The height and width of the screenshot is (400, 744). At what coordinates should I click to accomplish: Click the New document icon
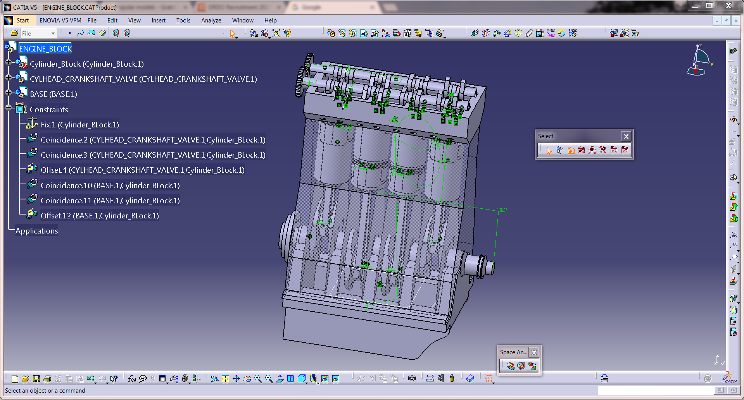click(x=15, y=379)
